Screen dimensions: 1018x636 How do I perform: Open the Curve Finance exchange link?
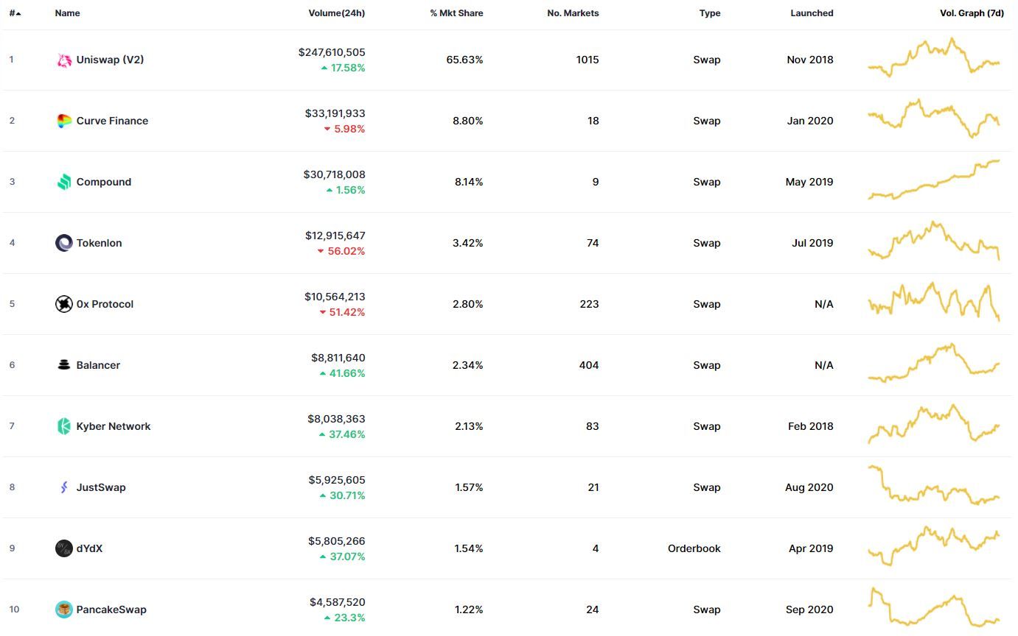point(112,121)
